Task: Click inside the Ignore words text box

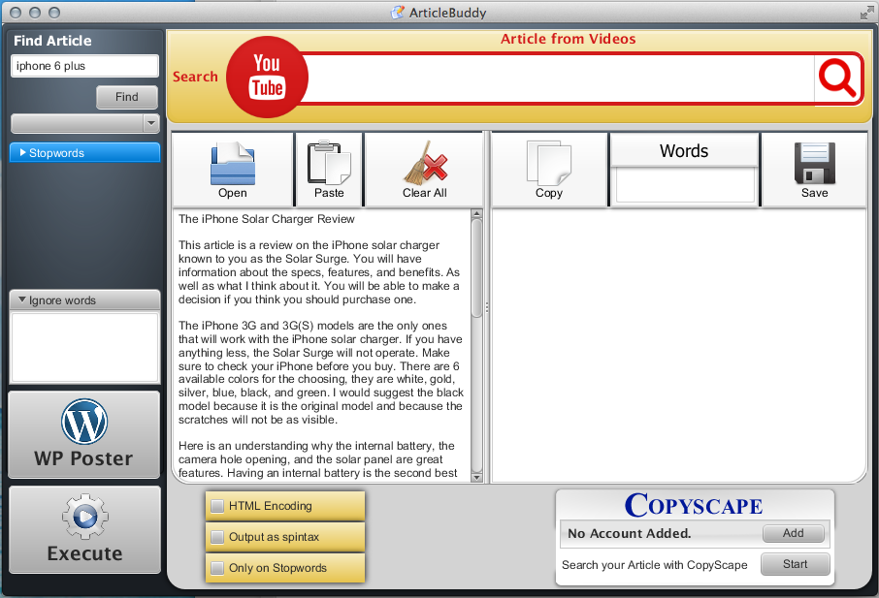Action: click(x=84, y=348)
